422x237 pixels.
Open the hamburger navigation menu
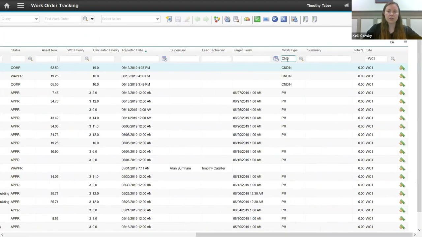(20, 6)
